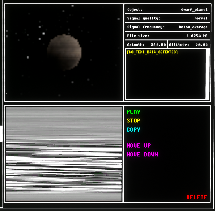Click the normal signal quality value
The width and height of the screenshot is (215, 211).
[201, 18]
